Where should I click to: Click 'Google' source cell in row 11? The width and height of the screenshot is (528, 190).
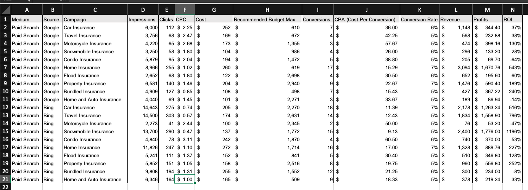(x=52, y=99)
